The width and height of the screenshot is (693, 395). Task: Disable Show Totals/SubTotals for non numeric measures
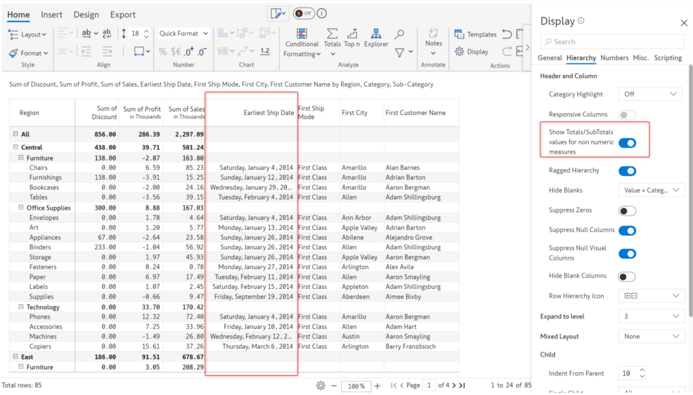[629, 143]
